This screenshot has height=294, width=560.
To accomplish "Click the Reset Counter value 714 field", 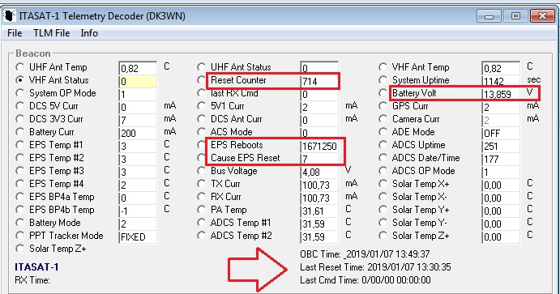I will pyautogui.click(x=319, y=81).
